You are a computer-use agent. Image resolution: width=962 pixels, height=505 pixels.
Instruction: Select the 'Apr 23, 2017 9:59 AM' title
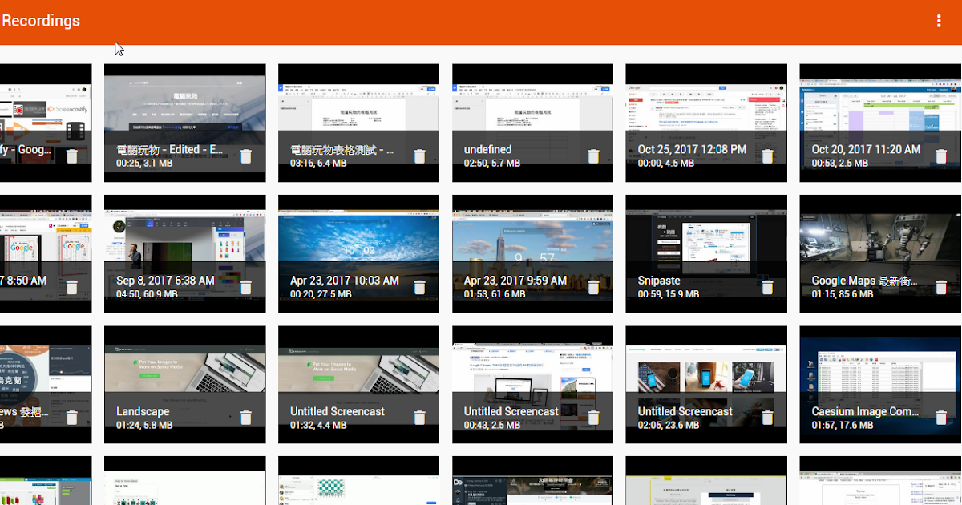pyautogui.click(x=515, y=281)
